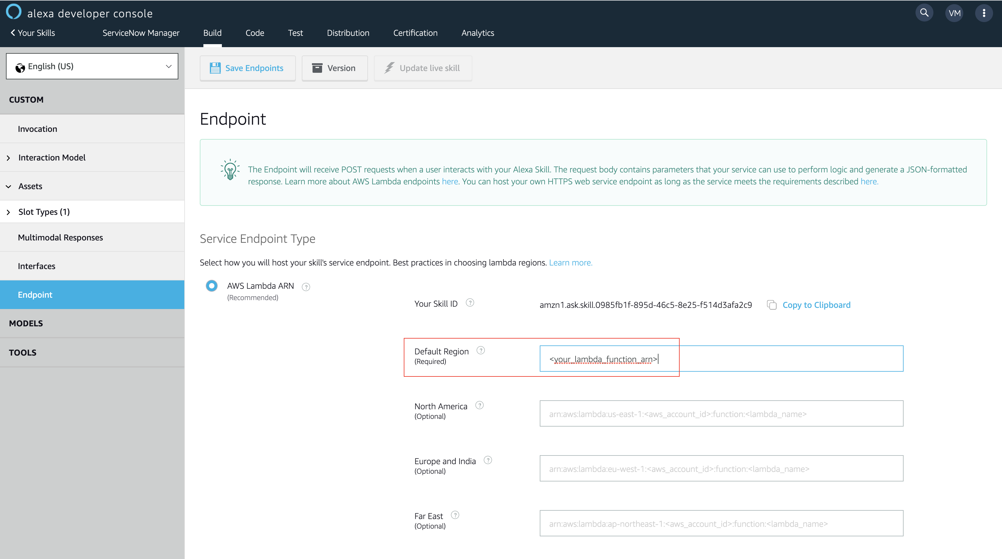1002x559 pixels.
Task: Click Copy to Clipboard link
Action: click(817, 305)
